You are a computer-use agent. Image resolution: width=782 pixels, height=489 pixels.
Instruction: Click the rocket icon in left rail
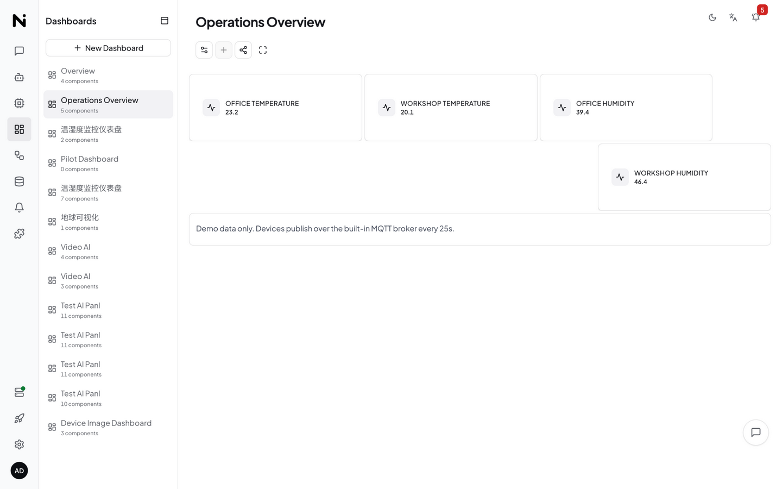[x=19, y=418]
